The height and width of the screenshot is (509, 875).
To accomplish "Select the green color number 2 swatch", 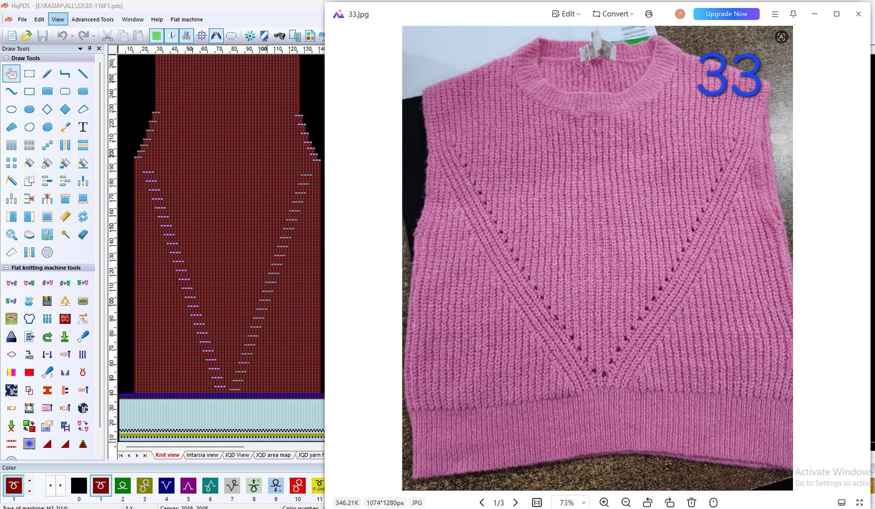I will [x=122, y=485].
